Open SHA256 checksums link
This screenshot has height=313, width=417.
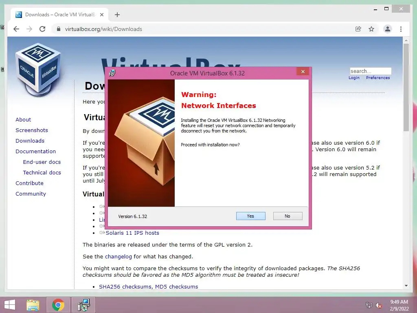click(x=125, y=287)
